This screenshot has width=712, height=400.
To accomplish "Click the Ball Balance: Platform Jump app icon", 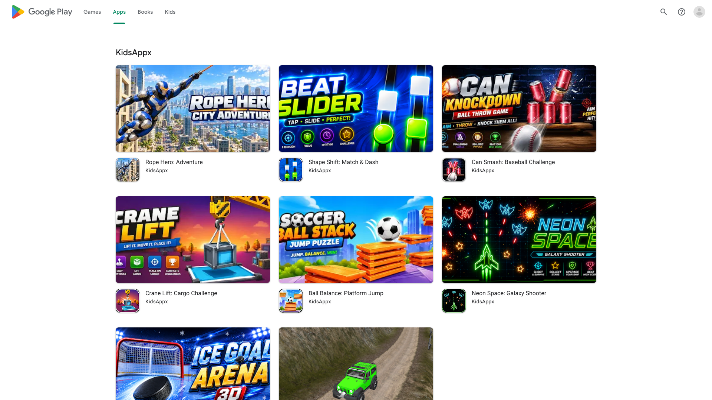I will pos(291,301).
